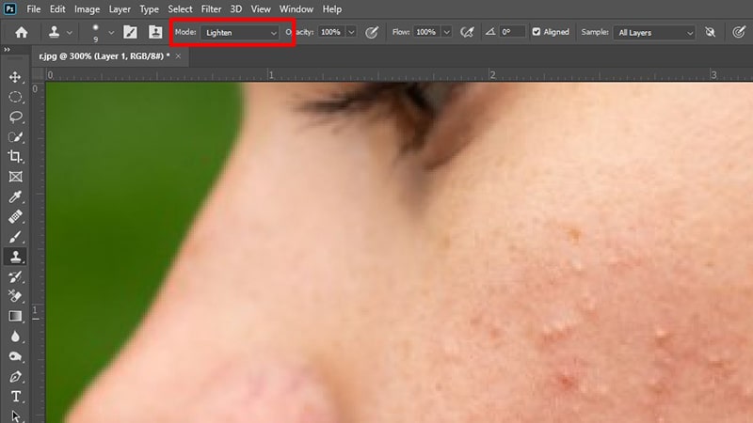Select the Lasso tool
Viewport: 753px width, 423px height.
(15, 117)
